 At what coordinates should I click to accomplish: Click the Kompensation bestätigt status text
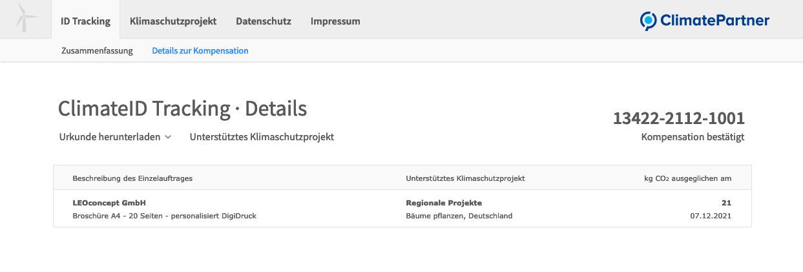click(693, 137)
